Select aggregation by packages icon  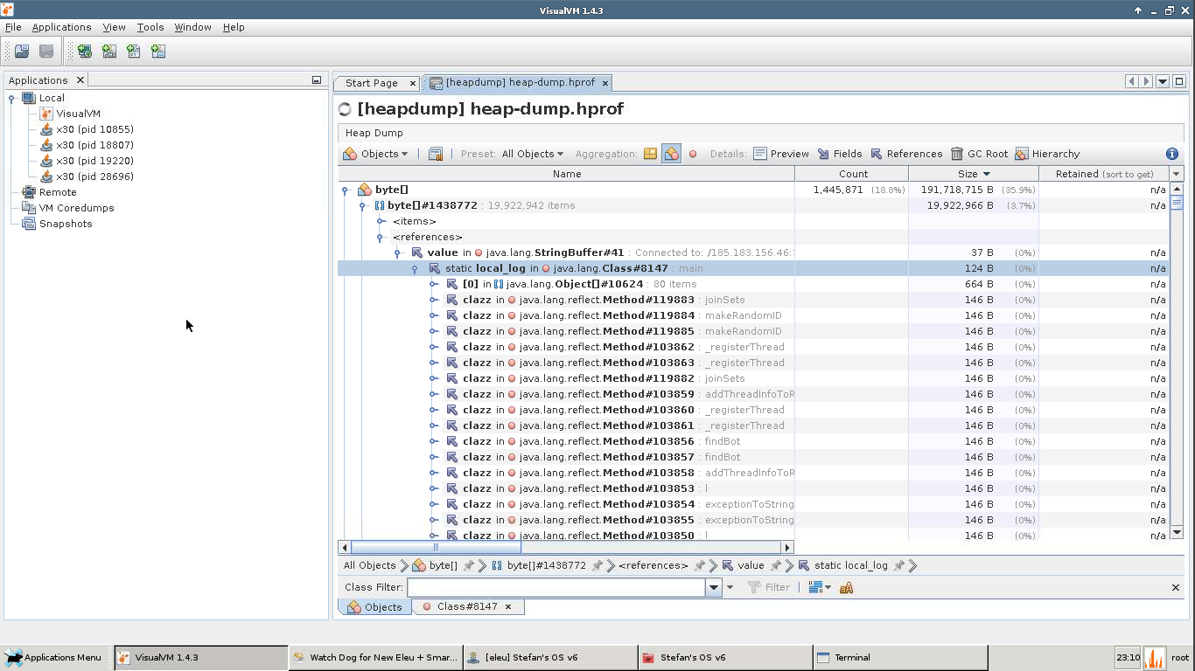point(650,154)
